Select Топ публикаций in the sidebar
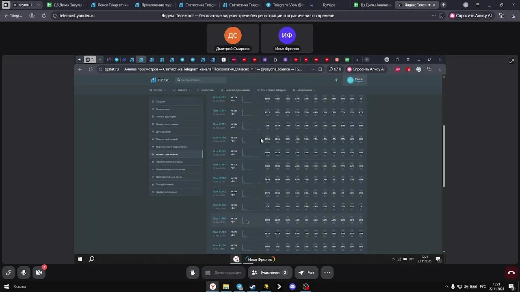 (x=176, y=185)
